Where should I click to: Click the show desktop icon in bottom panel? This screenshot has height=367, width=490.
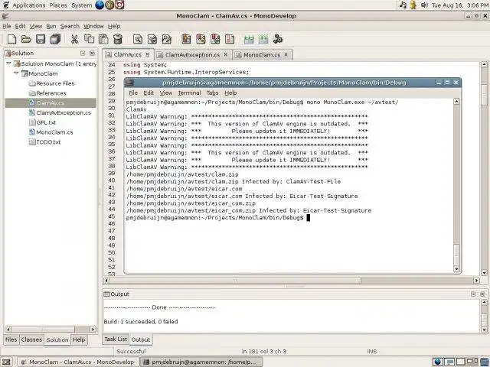[x=6, y=362]
